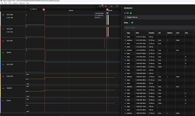Sort by the read column header
195x116 pixels.
point(178,33)
